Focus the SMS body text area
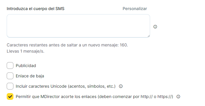 pos(78,26)
